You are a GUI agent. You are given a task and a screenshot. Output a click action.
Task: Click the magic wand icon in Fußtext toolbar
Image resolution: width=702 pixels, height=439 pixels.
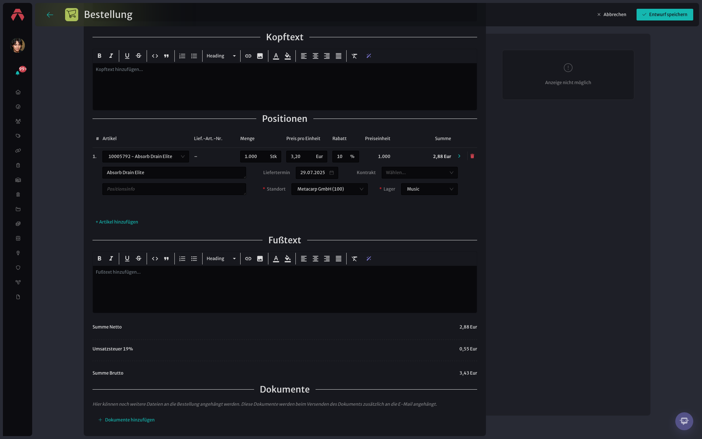coord(369,259)
